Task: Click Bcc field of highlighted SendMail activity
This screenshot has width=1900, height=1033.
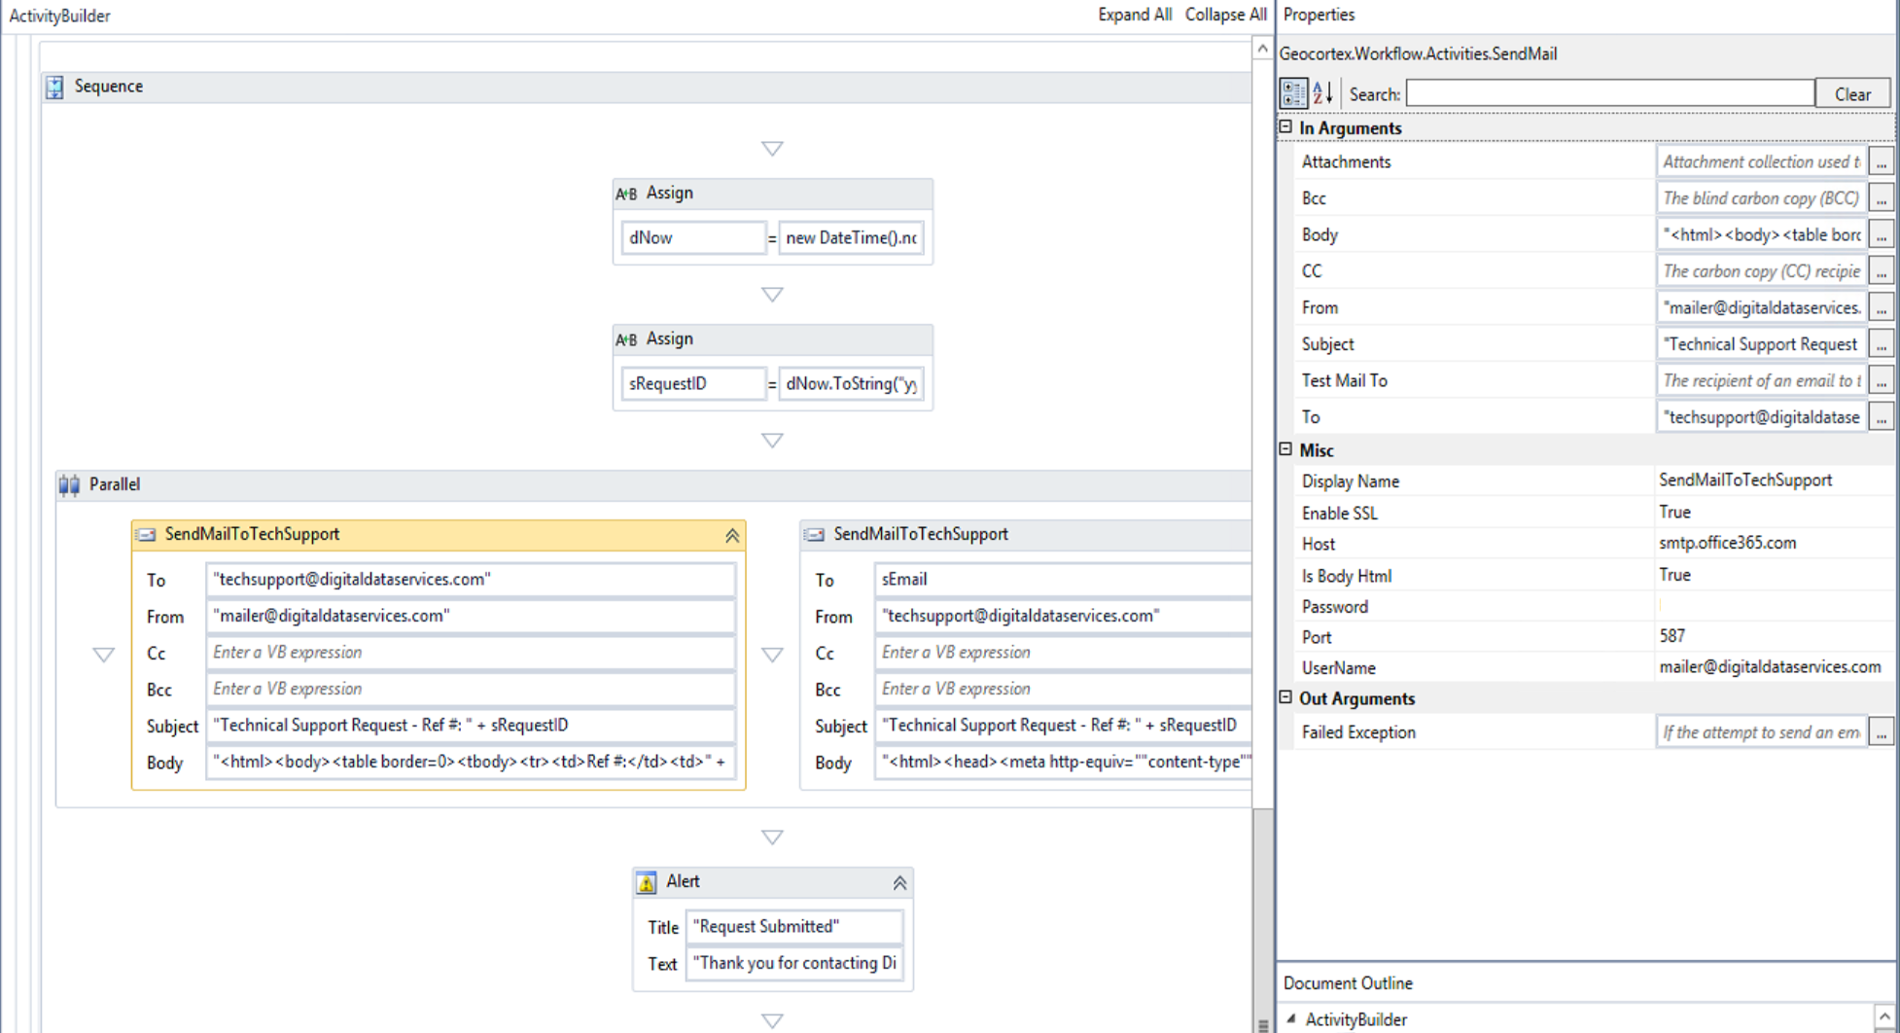Action: 471,690
